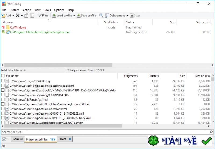This screenshot has width=215, height=149.
Task: Click the top list scroll right arrow
Action: pyautogui.click(x=213, y=65)
